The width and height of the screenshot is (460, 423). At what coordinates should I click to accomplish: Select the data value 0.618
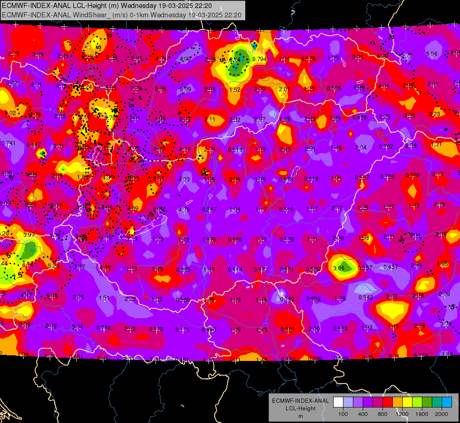235,150
